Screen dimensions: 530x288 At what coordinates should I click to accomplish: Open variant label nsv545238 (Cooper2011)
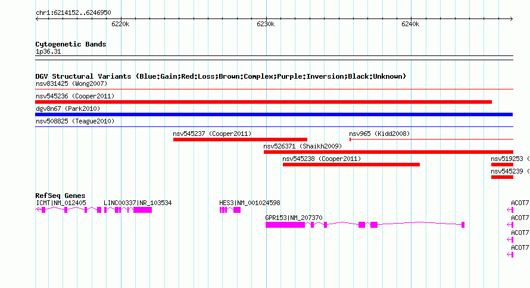click(322, 159)
